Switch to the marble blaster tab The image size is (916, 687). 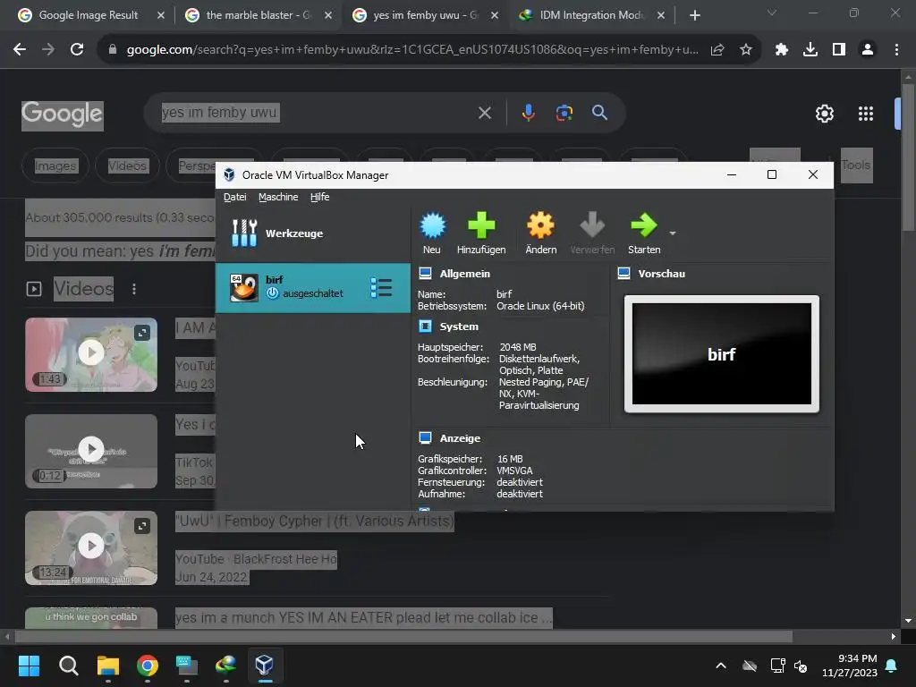click(x=259, y=15)
